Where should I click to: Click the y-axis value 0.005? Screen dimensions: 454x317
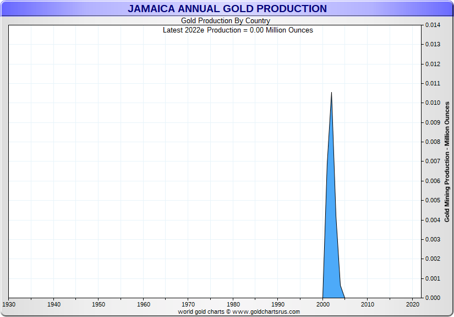point(433,201)
